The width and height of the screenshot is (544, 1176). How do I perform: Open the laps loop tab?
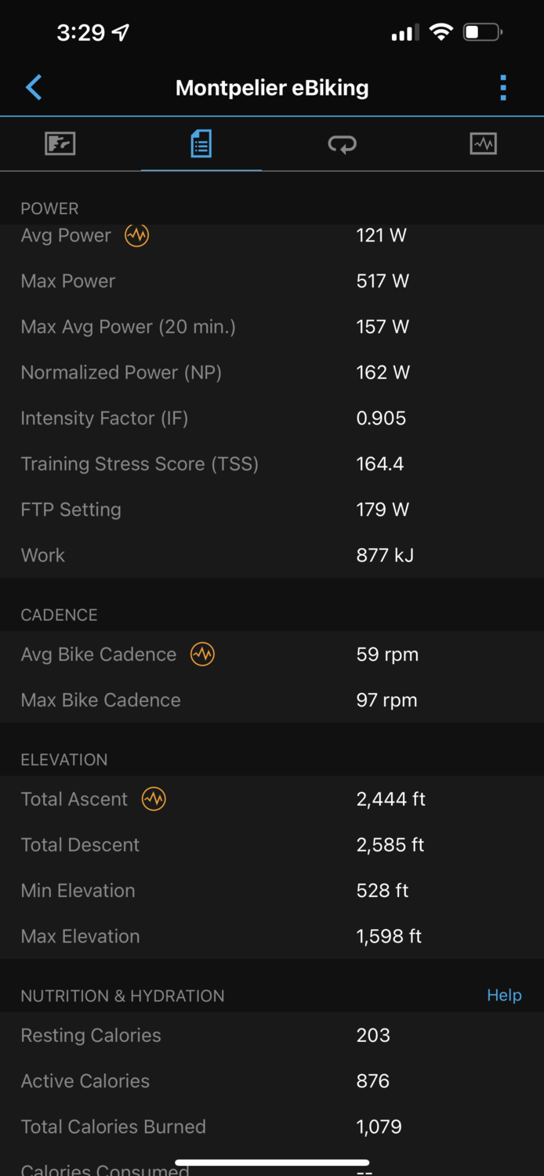343,144
